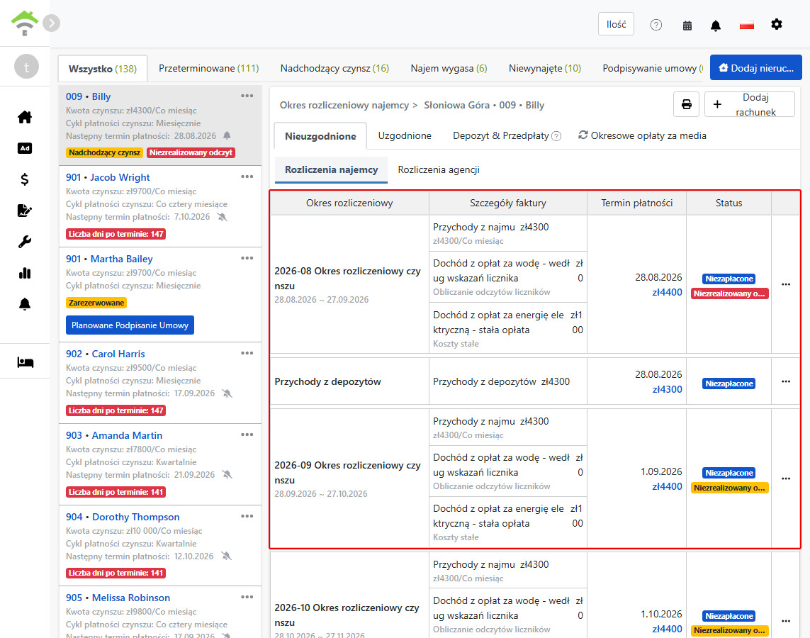Open row menu for Przychody z depozytów
The image size is (810, 638).
786,382
